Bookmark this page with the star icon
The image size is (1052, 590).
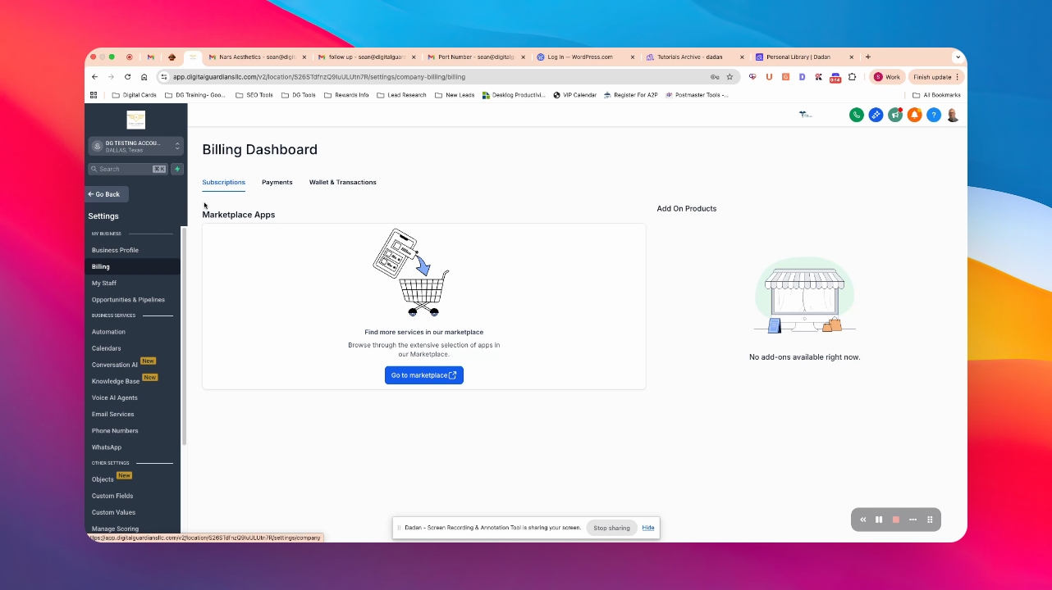pyautogui.click(x=730, y=77)
